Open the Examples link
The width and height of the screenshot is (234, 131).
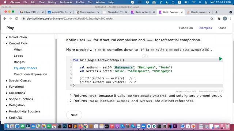[205, 28]
